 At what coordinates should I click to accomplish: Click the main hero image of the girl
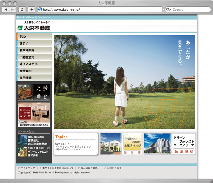[x=125, y=82]
